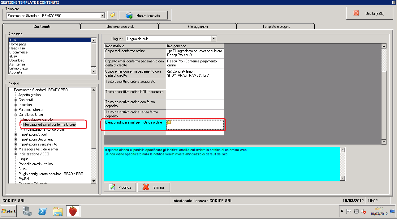Collapse the Carrello ed Ordini node

click(16, 115)
